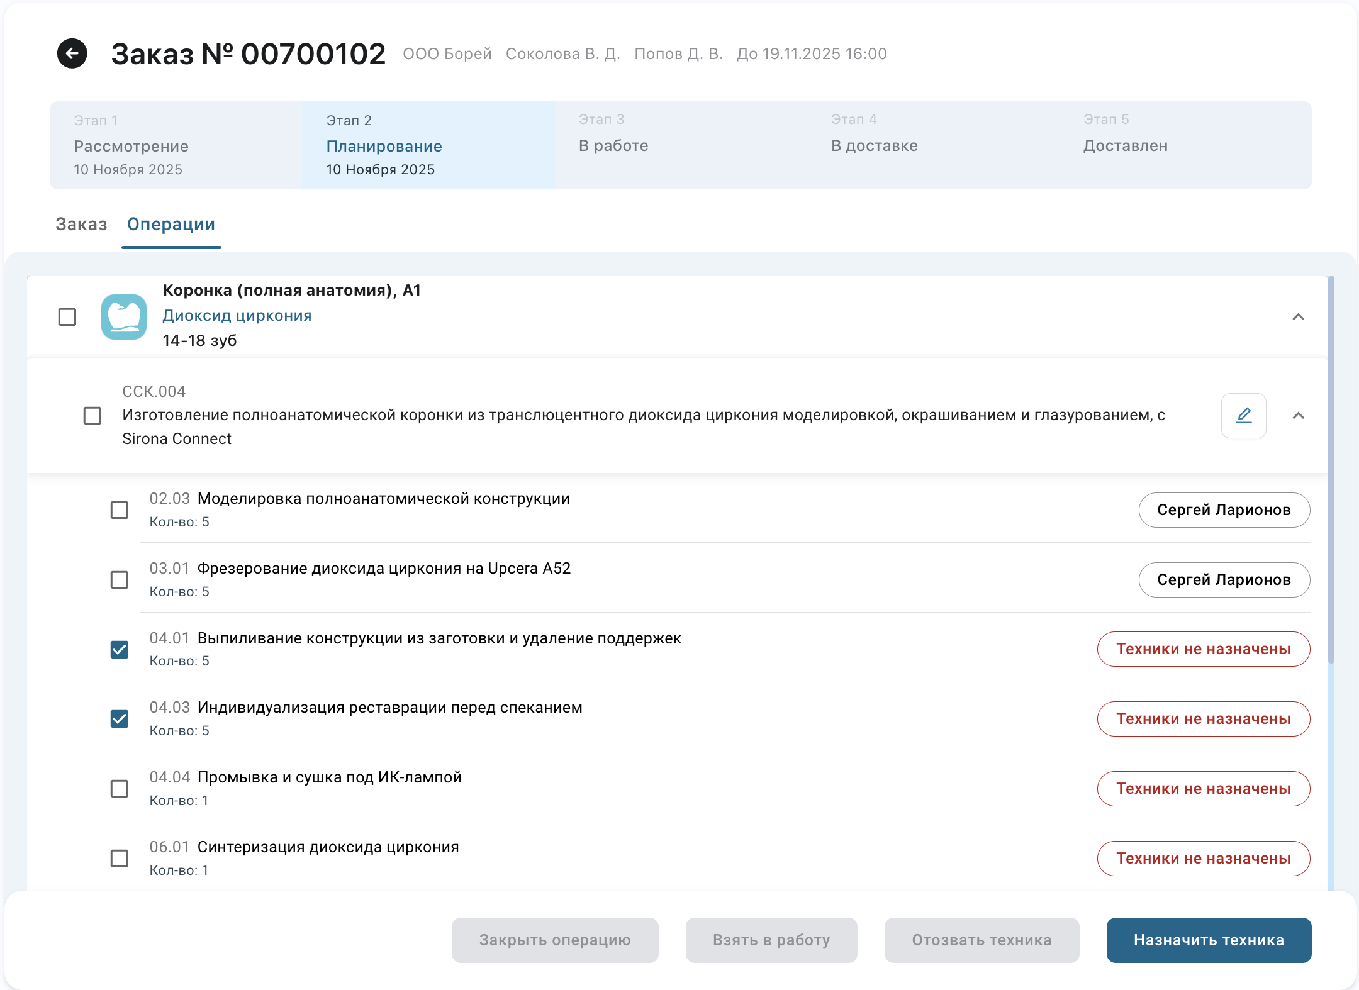Collapse the ССК.004 operation chevron
Viewport: 1359px width, 990px height.
tap(1298, 416)
